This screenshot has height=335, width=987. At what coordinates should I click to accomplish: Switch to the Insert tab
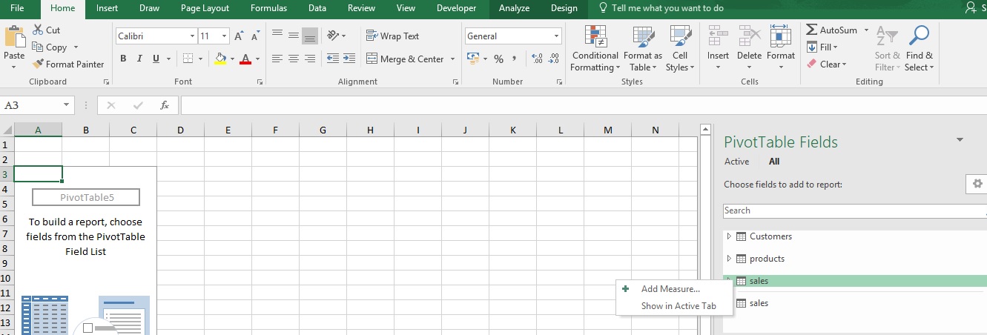[107, 8]
